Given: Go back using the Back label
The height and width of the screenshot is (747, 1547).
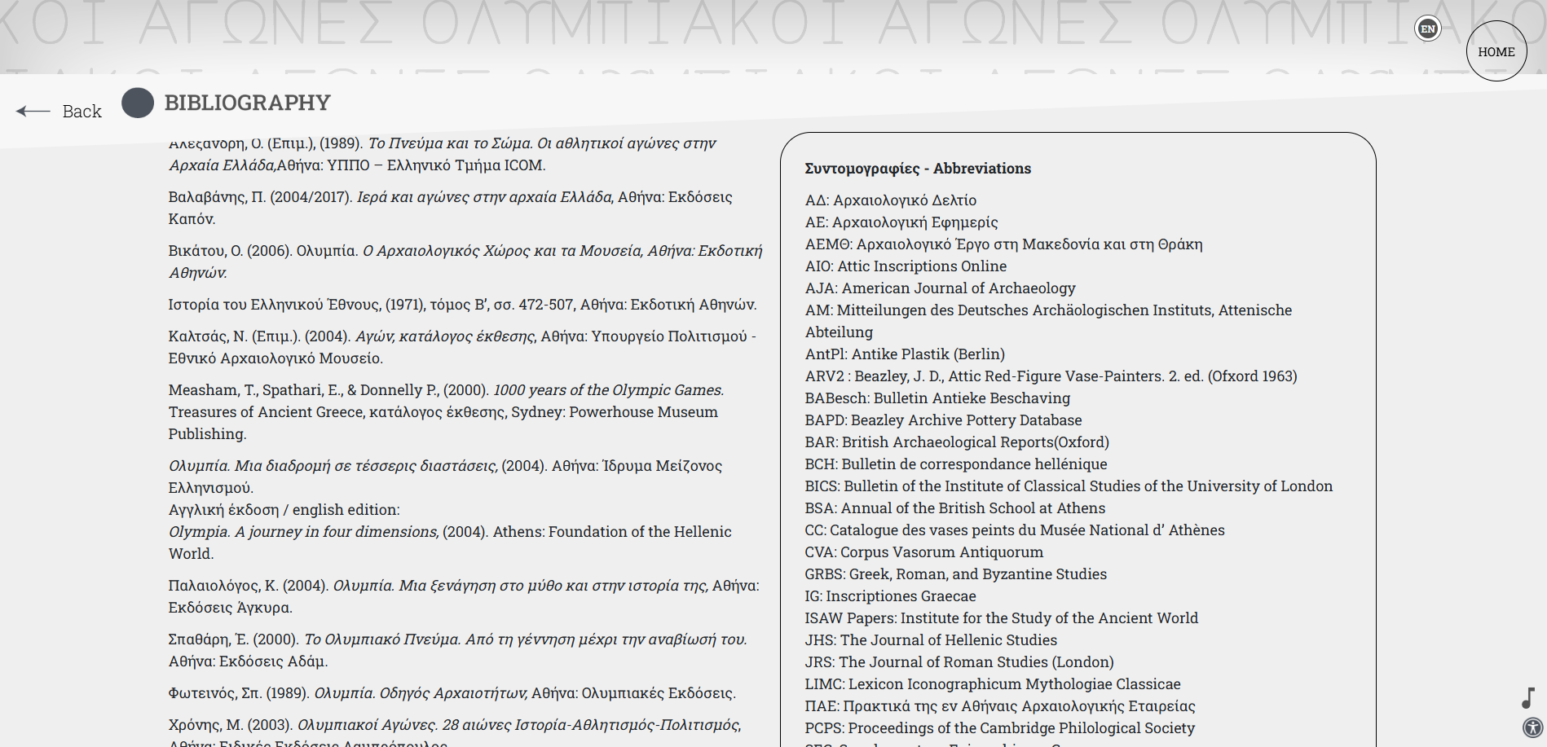Looking at the screenshot, I should point(82,112).
